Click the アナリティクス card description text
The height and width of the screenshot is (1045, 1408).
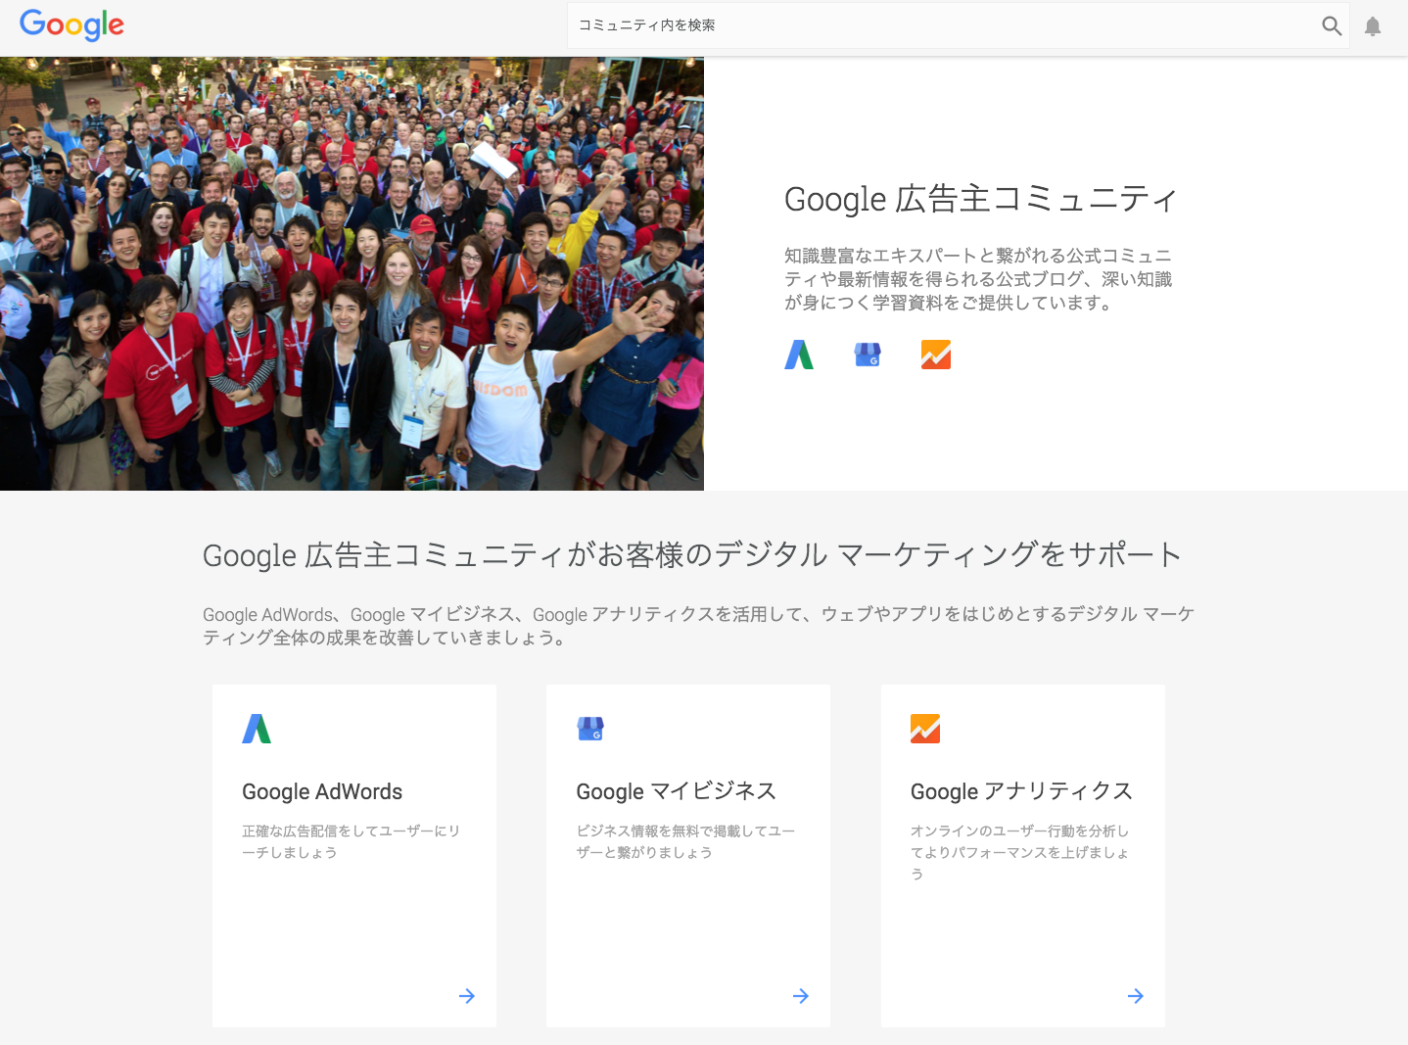[1019, 852]
